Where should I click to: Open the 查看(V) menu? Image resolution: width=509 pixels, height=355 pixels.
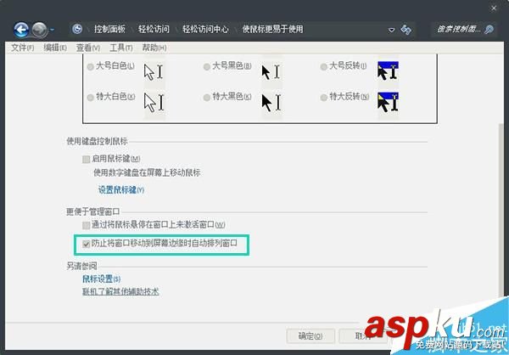(x=88, y=48)
